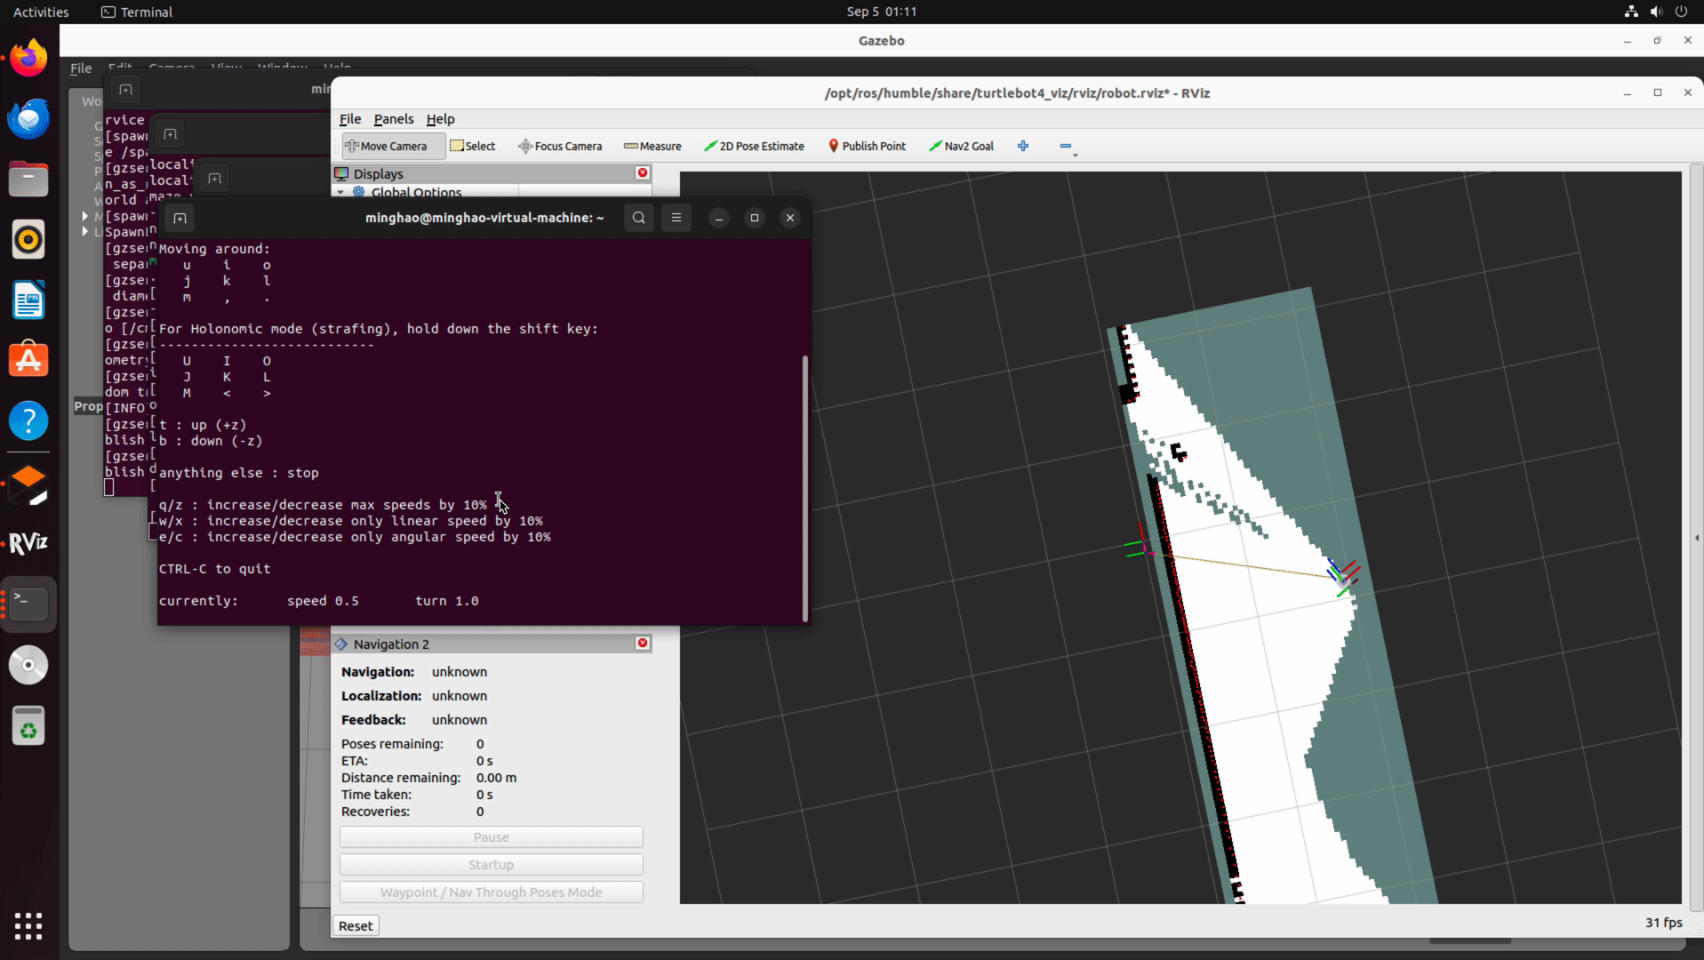Click the Startup button
The height and width of the screenshot is (960, 1704).
coord(492,865)
